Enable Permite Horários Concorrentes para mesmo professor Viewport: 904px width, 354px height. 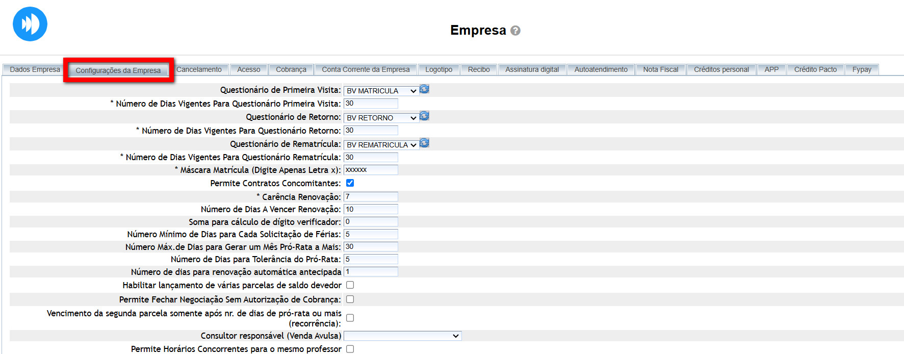pyautogui.click(x=350, y=349)
